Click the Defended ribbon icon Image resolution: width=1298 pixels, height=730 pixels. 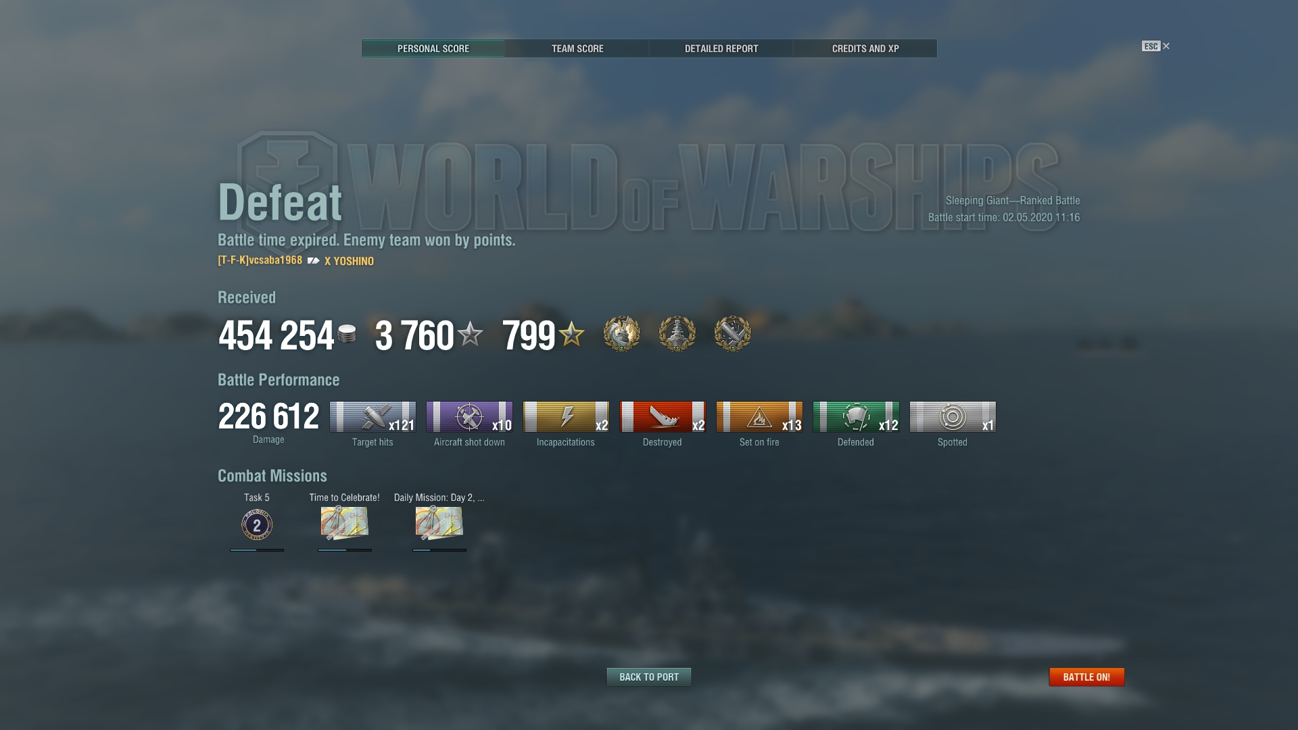856,416
